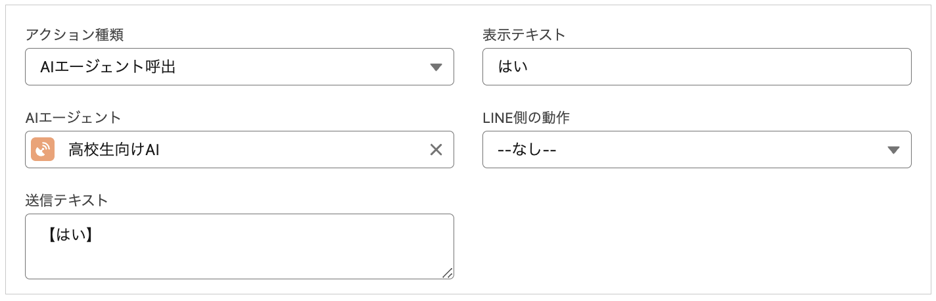Clear the 高校生向けAI selection with X
Screen dimensions: 936x301
tap(436, 150)
